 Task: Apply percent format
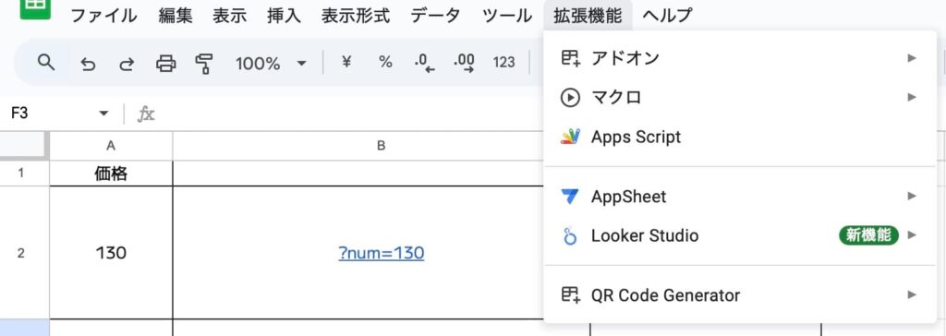[385, 62]
